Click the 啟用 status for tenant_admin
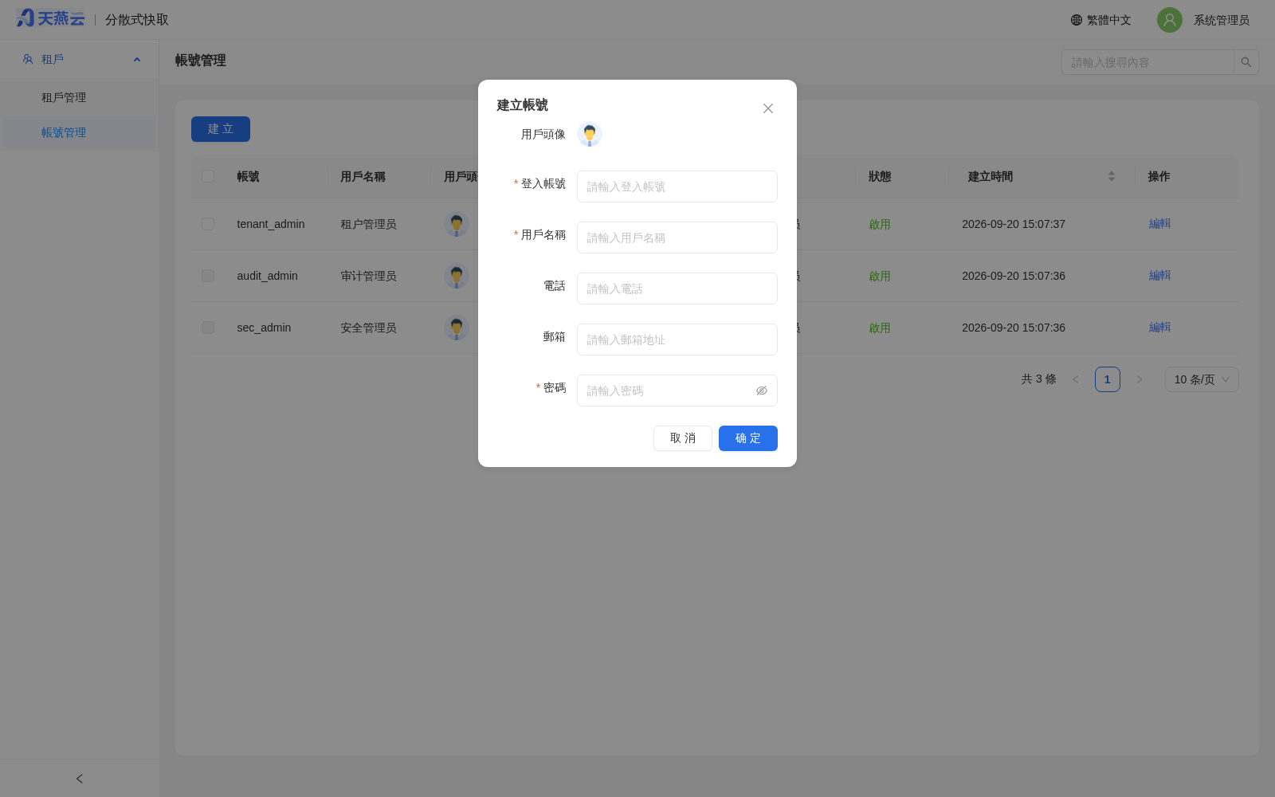 pyautogui.click(x=880, y=225)
